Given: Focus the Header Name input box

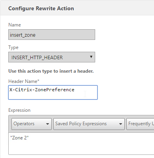Looking at the screenshot, I should point(53,92).
